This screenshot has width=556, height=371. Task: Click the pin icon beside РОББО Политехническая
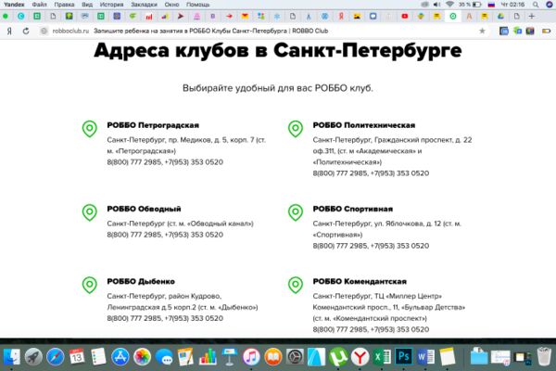tap(295, 129)
